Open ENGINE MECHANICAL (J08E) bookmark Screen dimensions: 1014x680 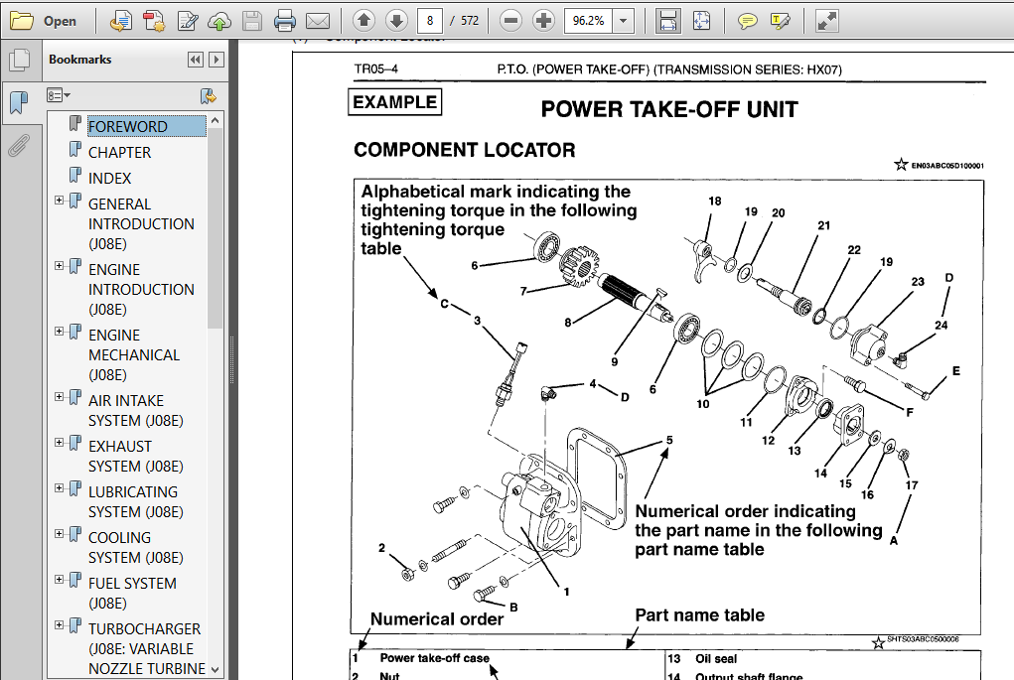tap(134, 354)
